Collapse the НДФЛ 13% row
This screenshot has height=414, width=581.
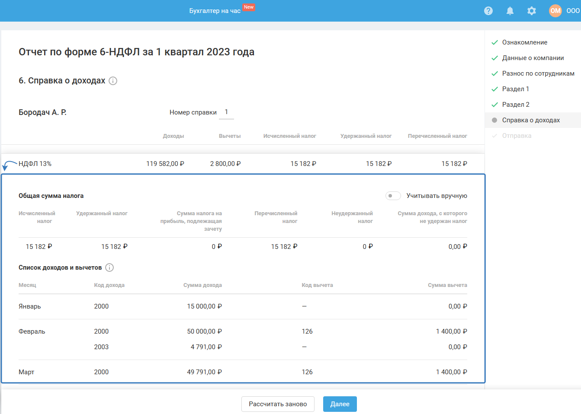click(35, 164)
